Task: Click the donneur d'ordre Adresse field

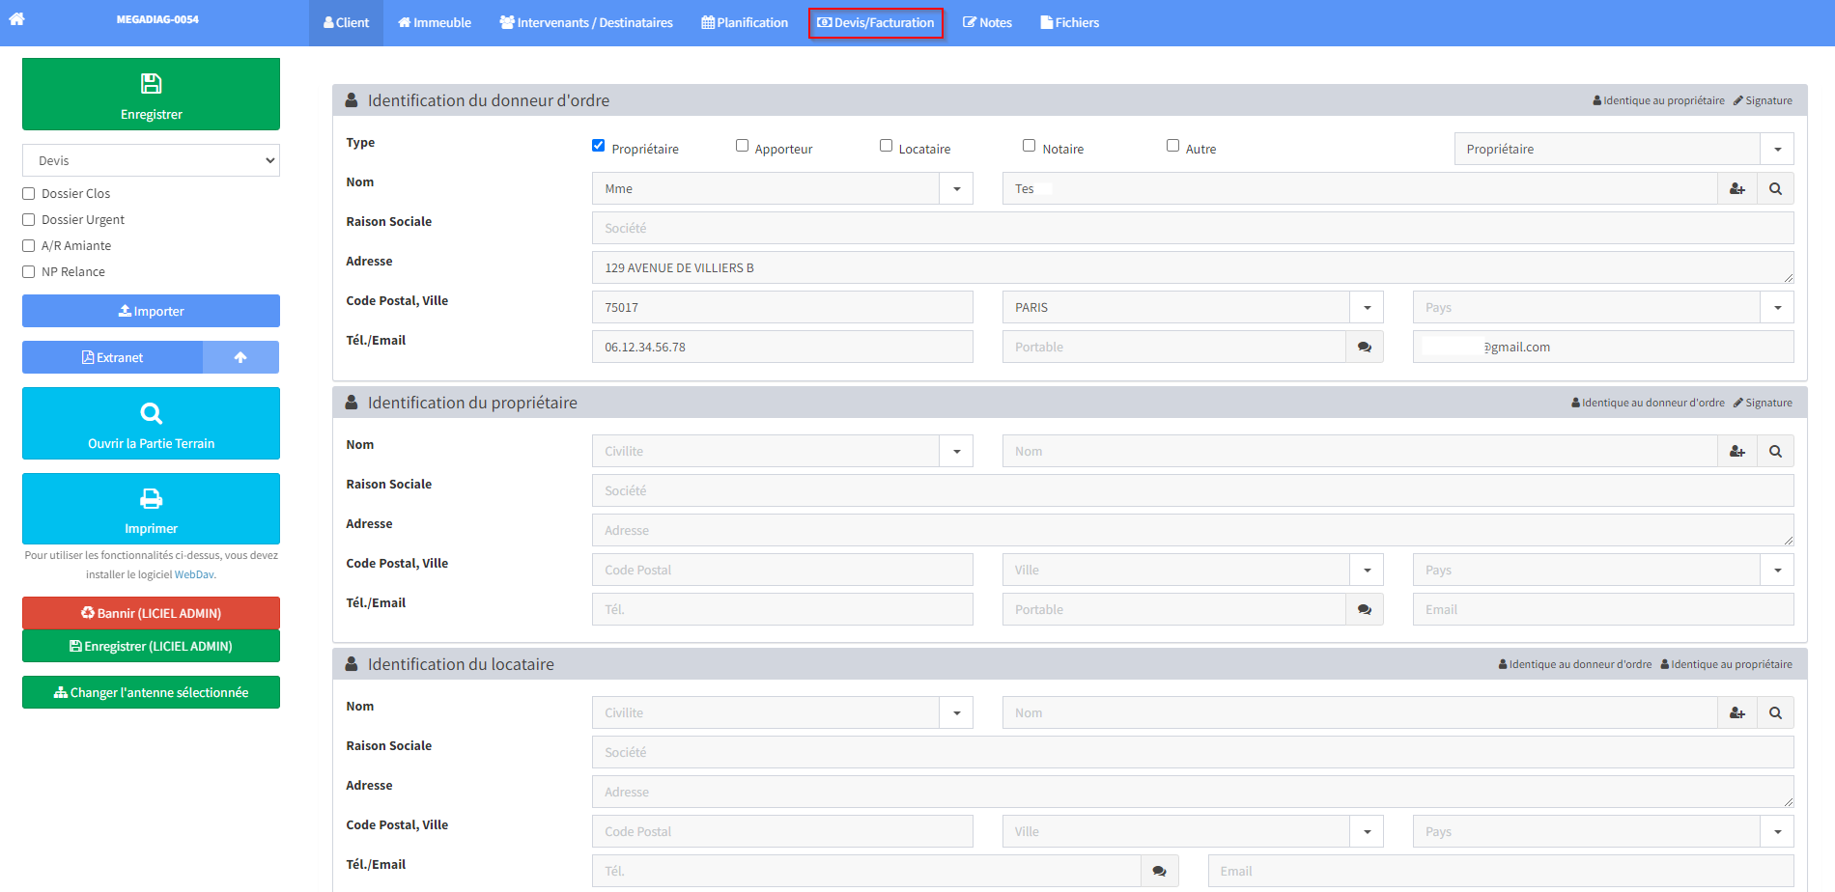Action: click(x=1193, y=267)
